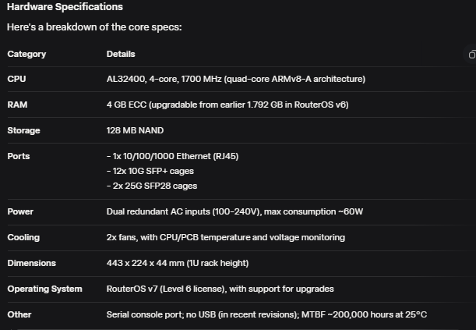This screenshot has width=476, height=330.
Task: Select the Ports row label
Action: (19, 156)
